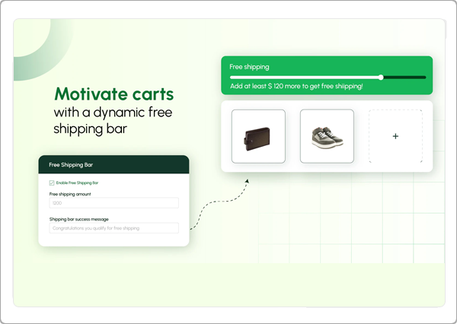Click the filled white portion of progress track
This screenshot has width=457, height=324.
[305, 77]
